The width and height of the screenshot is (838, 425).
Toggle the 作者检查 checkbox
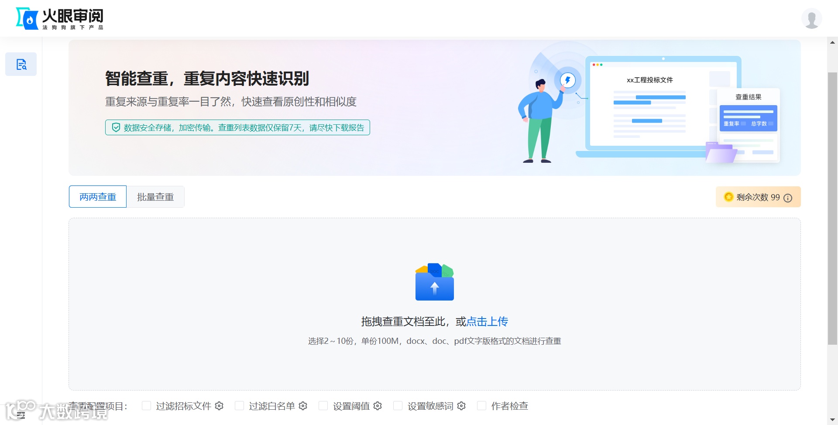(481, 406)
